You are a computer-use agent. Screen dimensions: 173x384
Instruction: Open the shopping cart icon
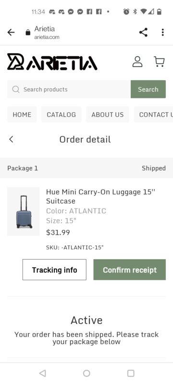pyautogui.click(x=159, y=62)
